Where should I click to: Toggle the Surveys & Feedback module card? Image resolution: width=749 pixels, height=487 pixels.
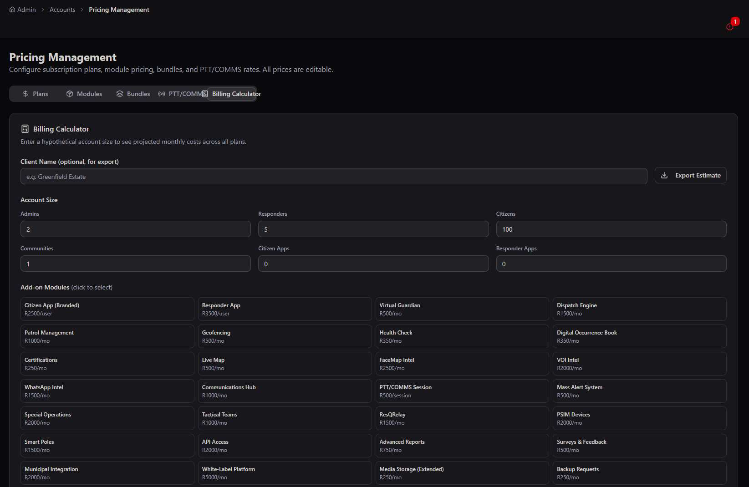click(640, 446)
